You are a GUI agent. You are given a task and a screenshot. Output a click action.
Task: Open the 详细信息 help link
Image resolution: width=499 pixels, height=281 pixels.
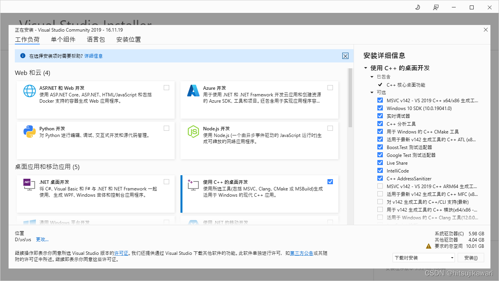(x=94, y=56)
